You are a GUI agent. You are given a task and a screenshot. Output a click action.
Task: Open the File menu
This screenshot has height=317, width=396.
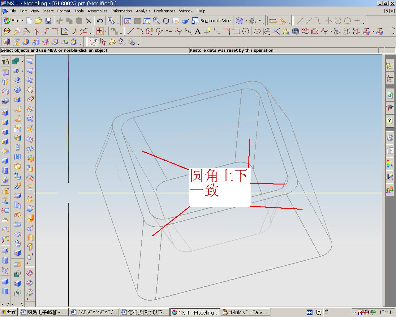pos(13,11)
